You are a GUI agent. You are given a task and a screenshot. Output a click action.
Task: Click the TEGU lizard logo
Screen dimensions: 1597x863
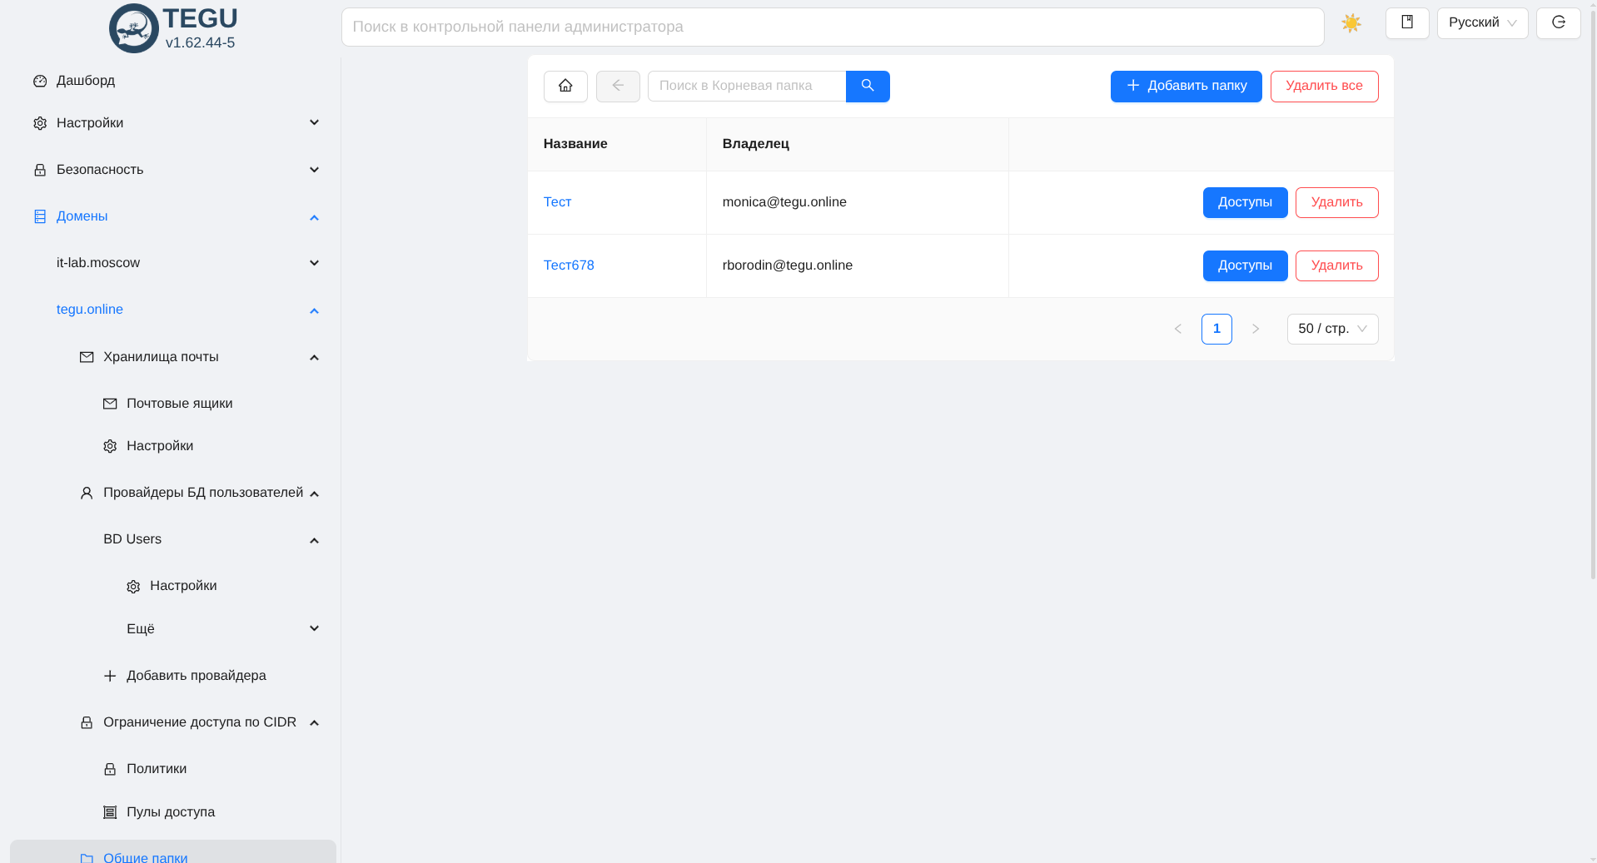point(133,28)
